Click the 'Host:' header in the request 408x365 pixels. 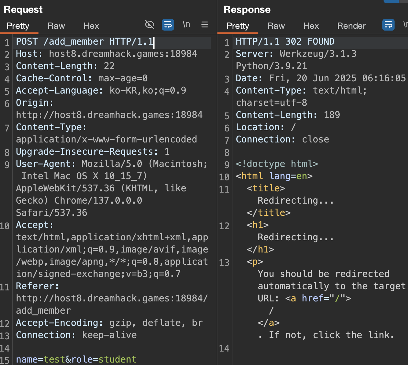[x=29, y=54]
